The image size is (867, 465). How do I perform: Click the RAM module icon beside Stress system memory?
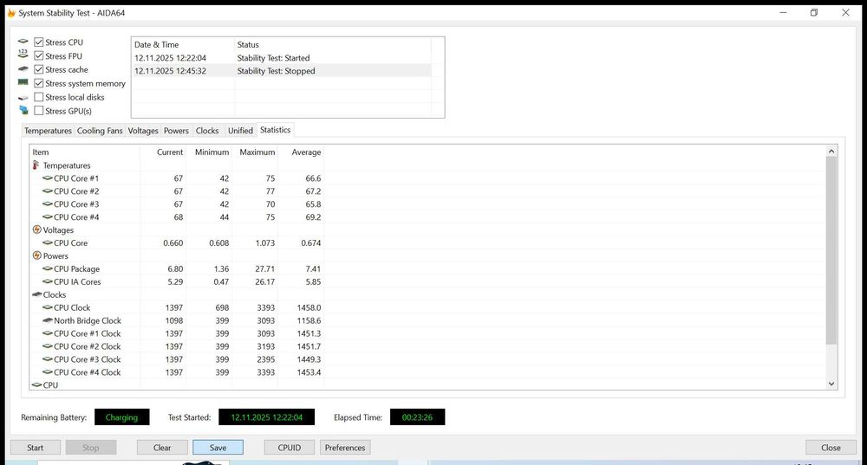tap(23, 82)
